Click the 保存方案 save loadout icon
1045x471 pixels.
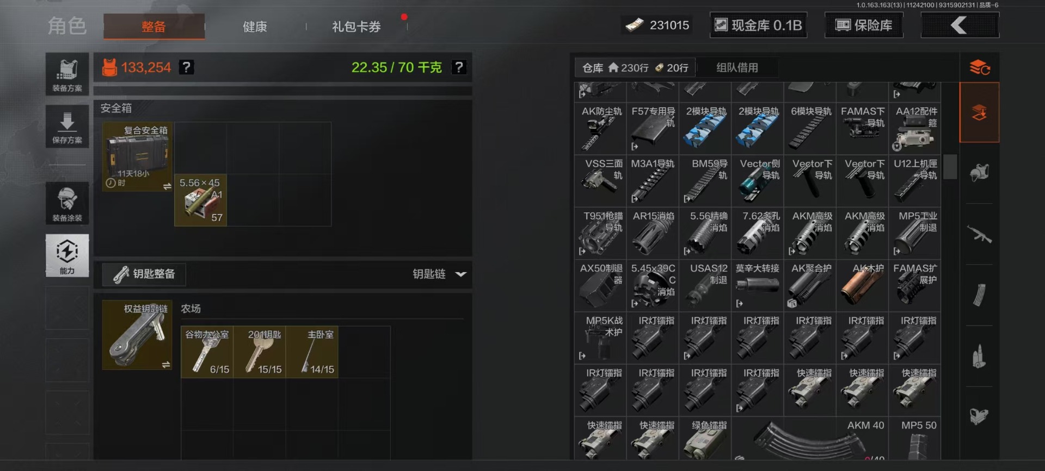click(67, 126)
